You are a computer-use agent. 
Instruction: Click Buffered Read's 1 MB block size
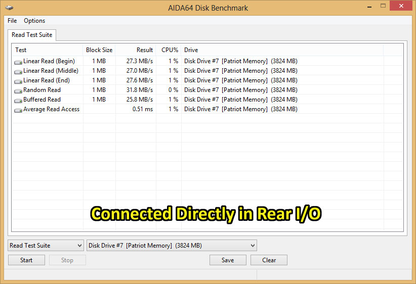click(99, 100)
